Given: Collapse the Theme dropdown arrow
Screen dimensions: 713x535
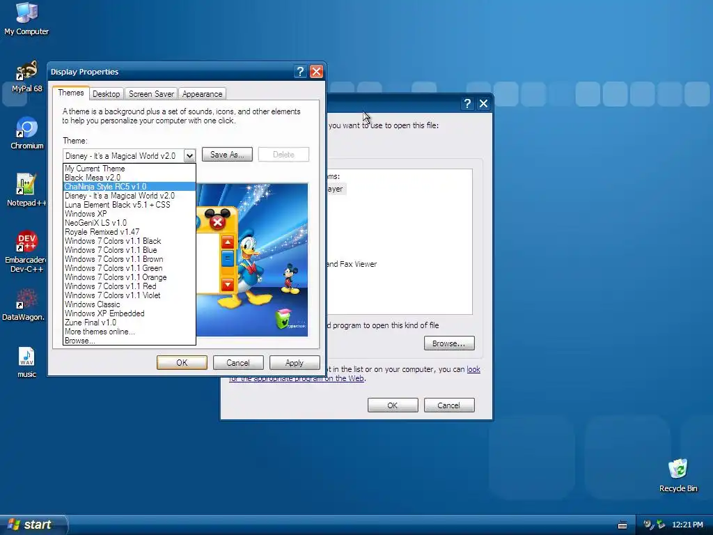Looking at the screenshot, I should click(x=189, y=155).
